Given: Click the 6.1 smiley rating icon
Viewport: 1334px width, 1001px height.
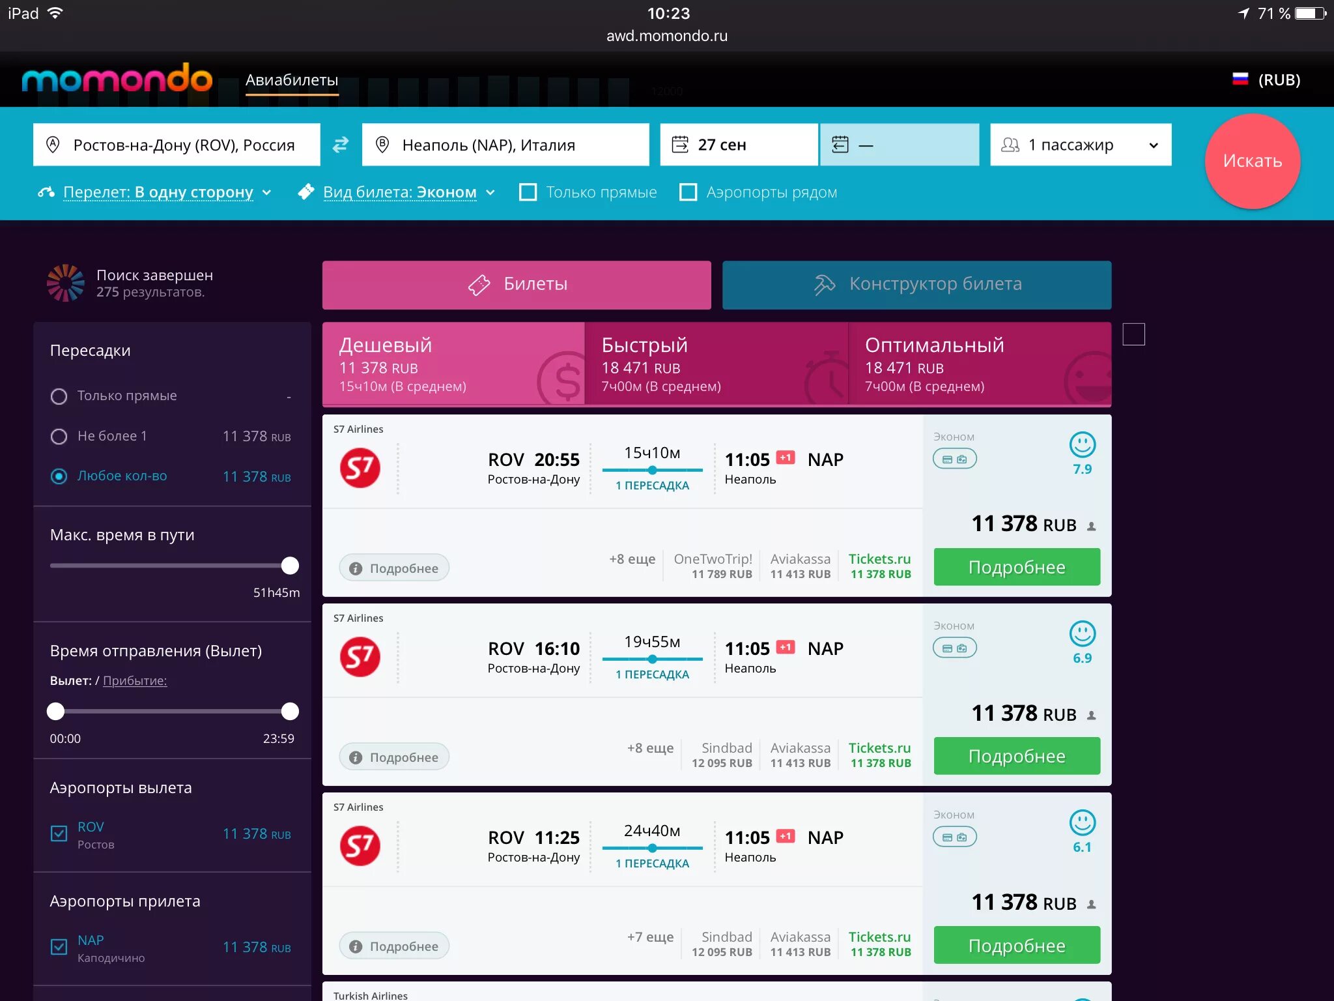Looking at the screenshot, I should pyautogui.click(x=1082, y=822).
